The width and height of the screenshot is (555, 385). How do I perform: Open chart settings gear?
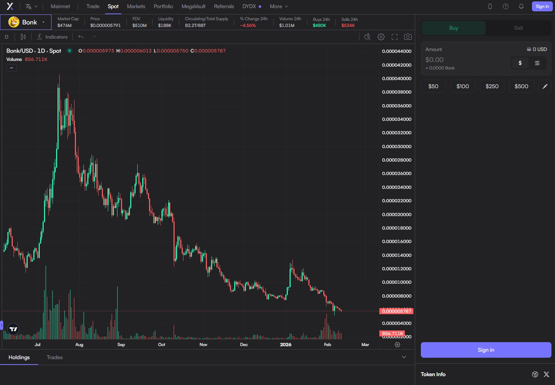click(x=381, y=37)
